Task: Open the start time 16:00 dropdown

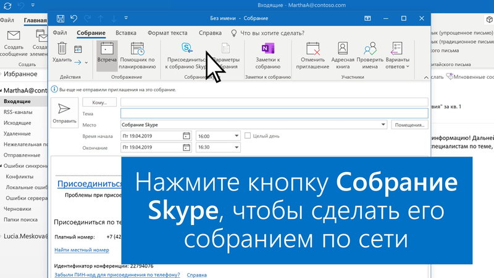Action: point(237,136)
